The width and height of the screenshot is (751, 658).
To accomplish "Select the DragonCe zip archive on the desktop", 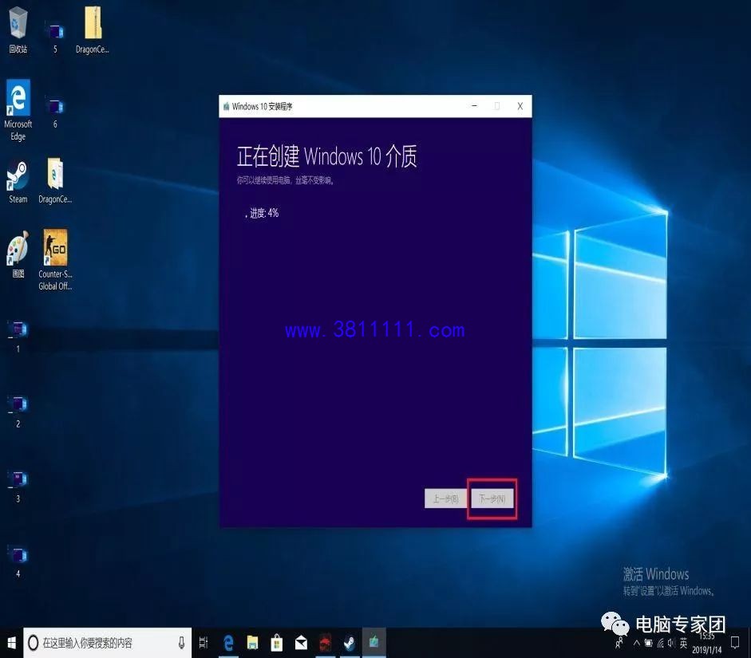I will tap(93, 30).
